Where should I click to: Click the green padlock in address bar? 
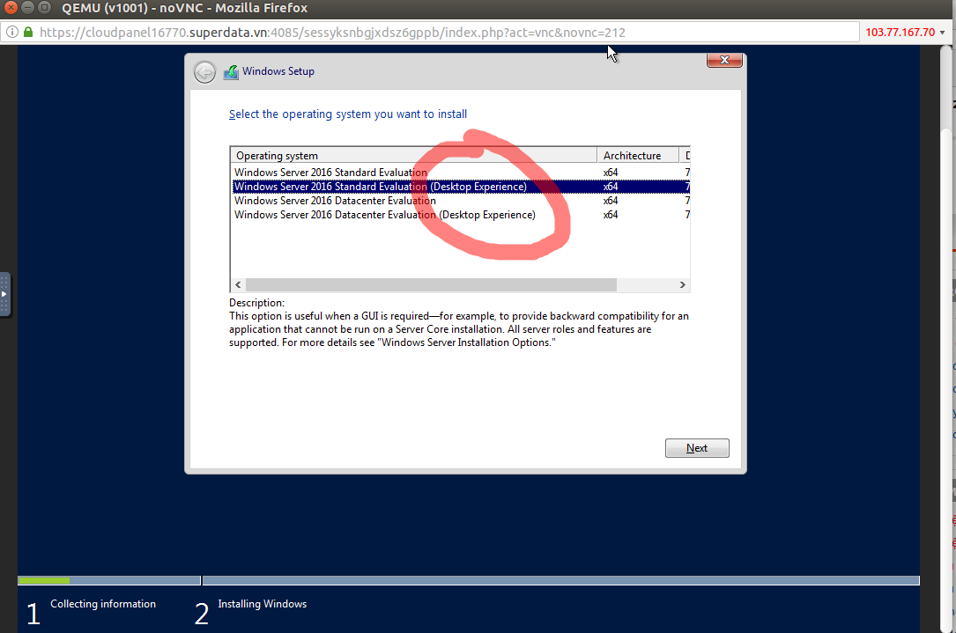click(28, 33)
